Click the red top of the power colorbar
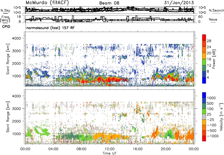This screenshot has height=155, width=224. [x=204, y=37]
